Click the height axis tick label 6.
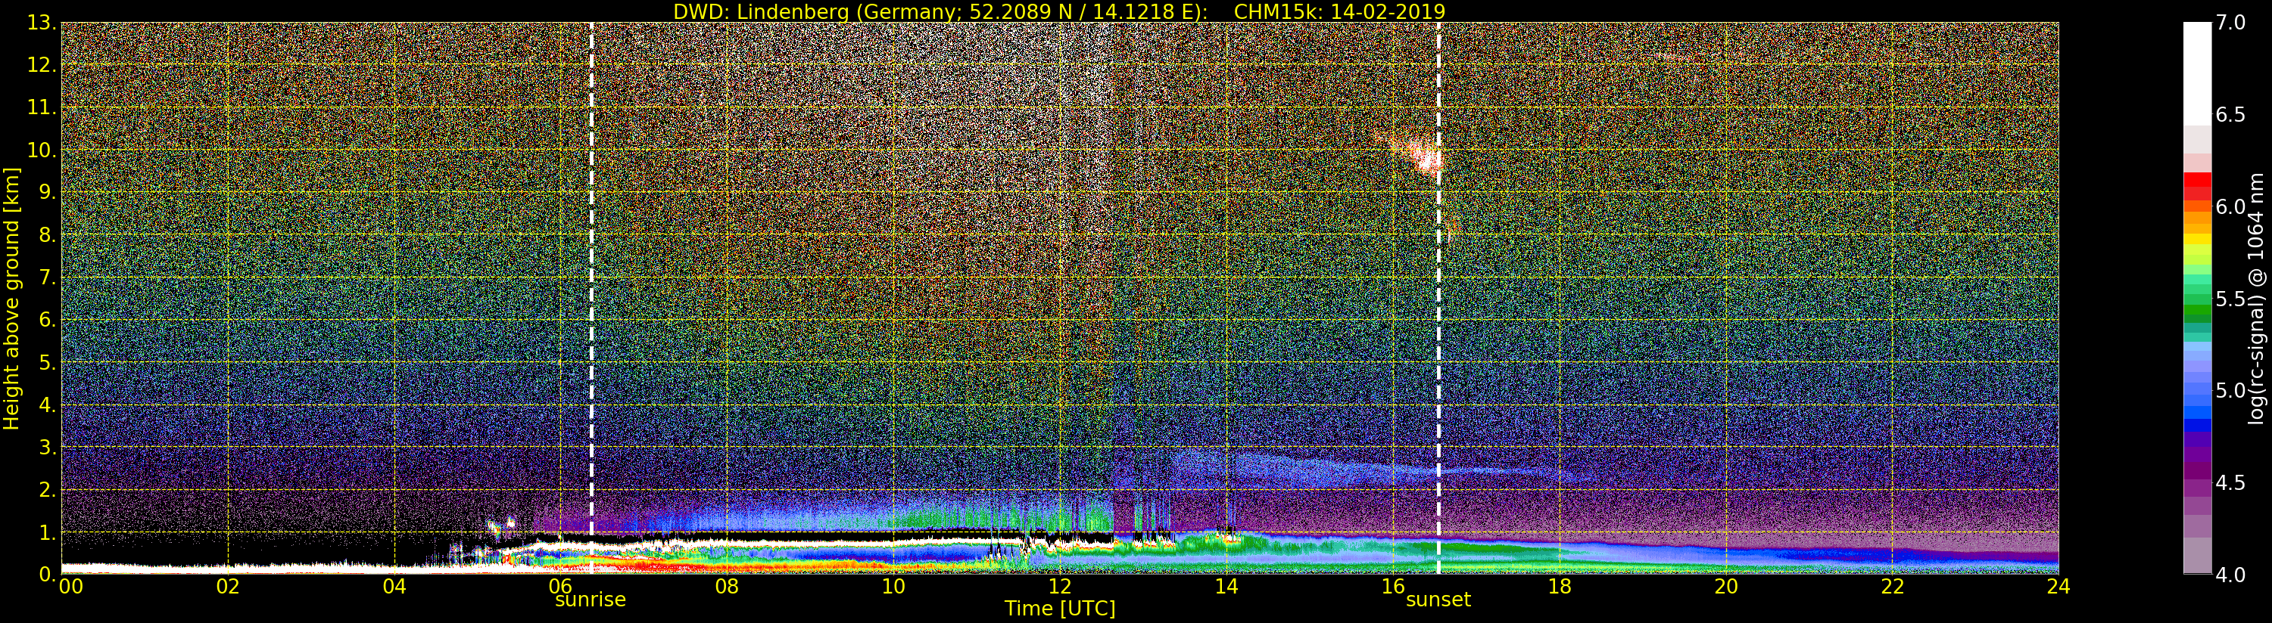 (x=47, y=320)
